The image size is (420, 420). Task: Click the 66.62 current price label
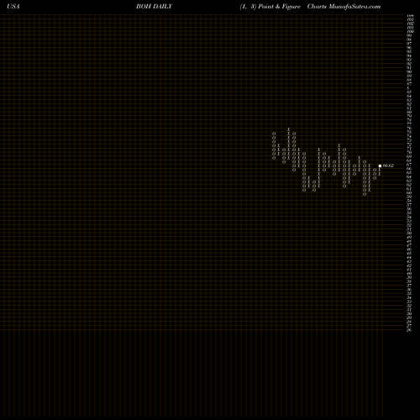point(388,165)
